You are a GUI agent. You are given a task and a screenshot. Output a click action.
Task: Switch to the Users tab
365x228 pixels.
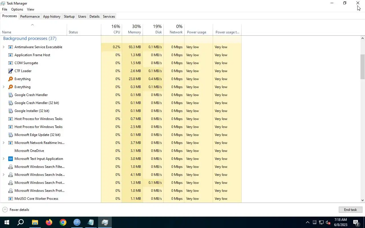click(x=82, y=17)
